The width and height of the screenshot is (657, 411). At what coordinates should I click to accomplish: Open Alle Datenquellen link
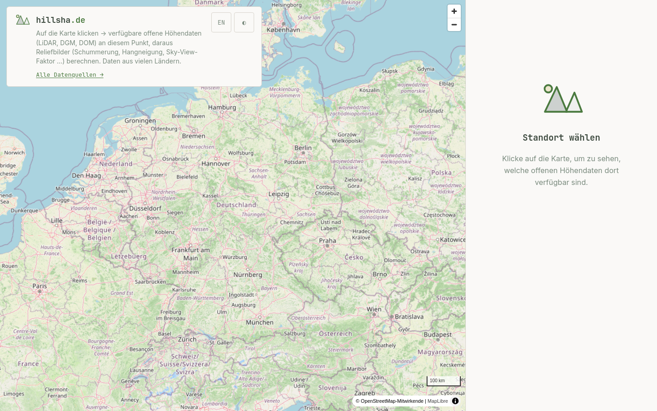pyautogui.click(x=70, y=75)
